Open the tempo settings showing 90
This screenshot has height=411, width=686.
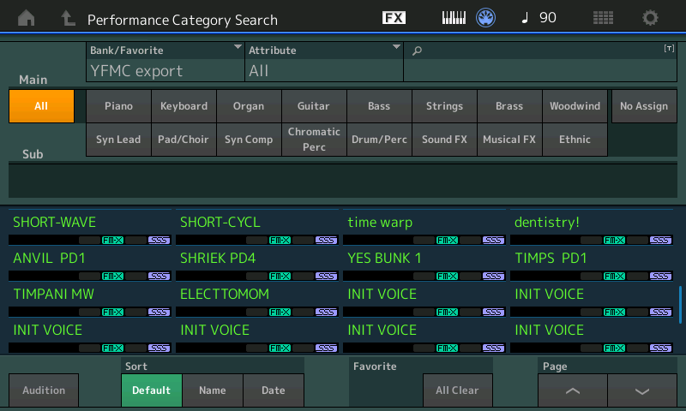point(539,18)
